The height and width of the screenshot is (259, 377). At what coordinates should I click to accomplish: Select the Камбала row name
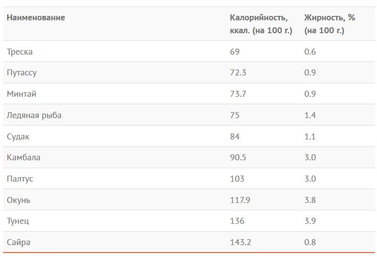pyautogui.click(x=23, y=157)
